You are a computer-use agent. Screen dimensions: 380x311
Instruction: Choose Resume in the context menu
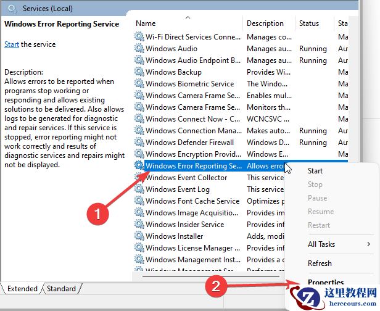[x=321, y=212]
